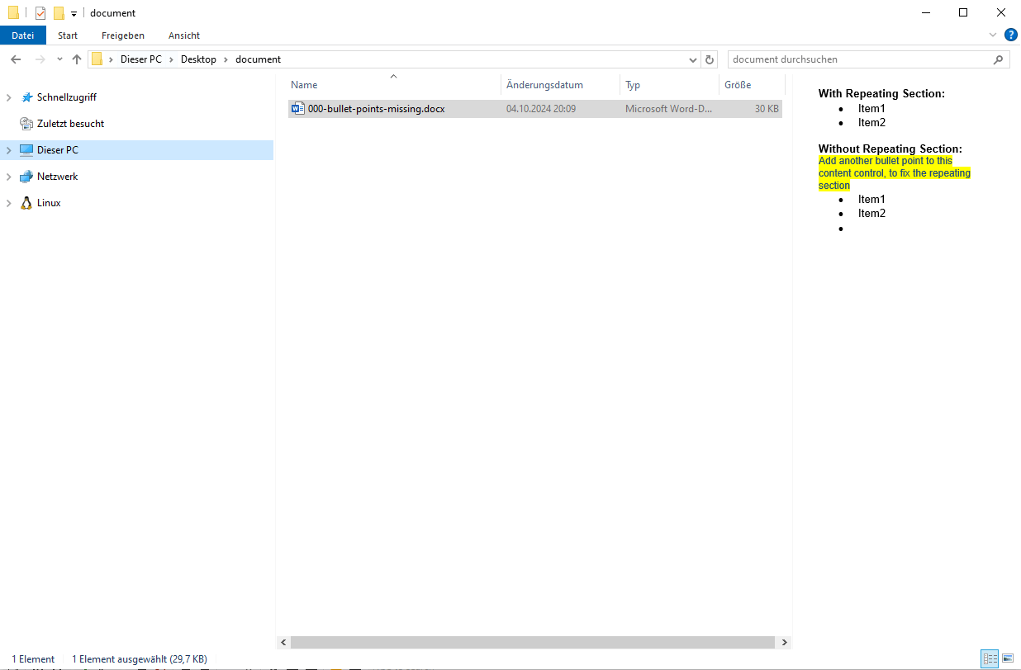This screenshot has height=670, width=1021.
Task: Click the Word document icon of the file
Action: click(x=298, y=109)
